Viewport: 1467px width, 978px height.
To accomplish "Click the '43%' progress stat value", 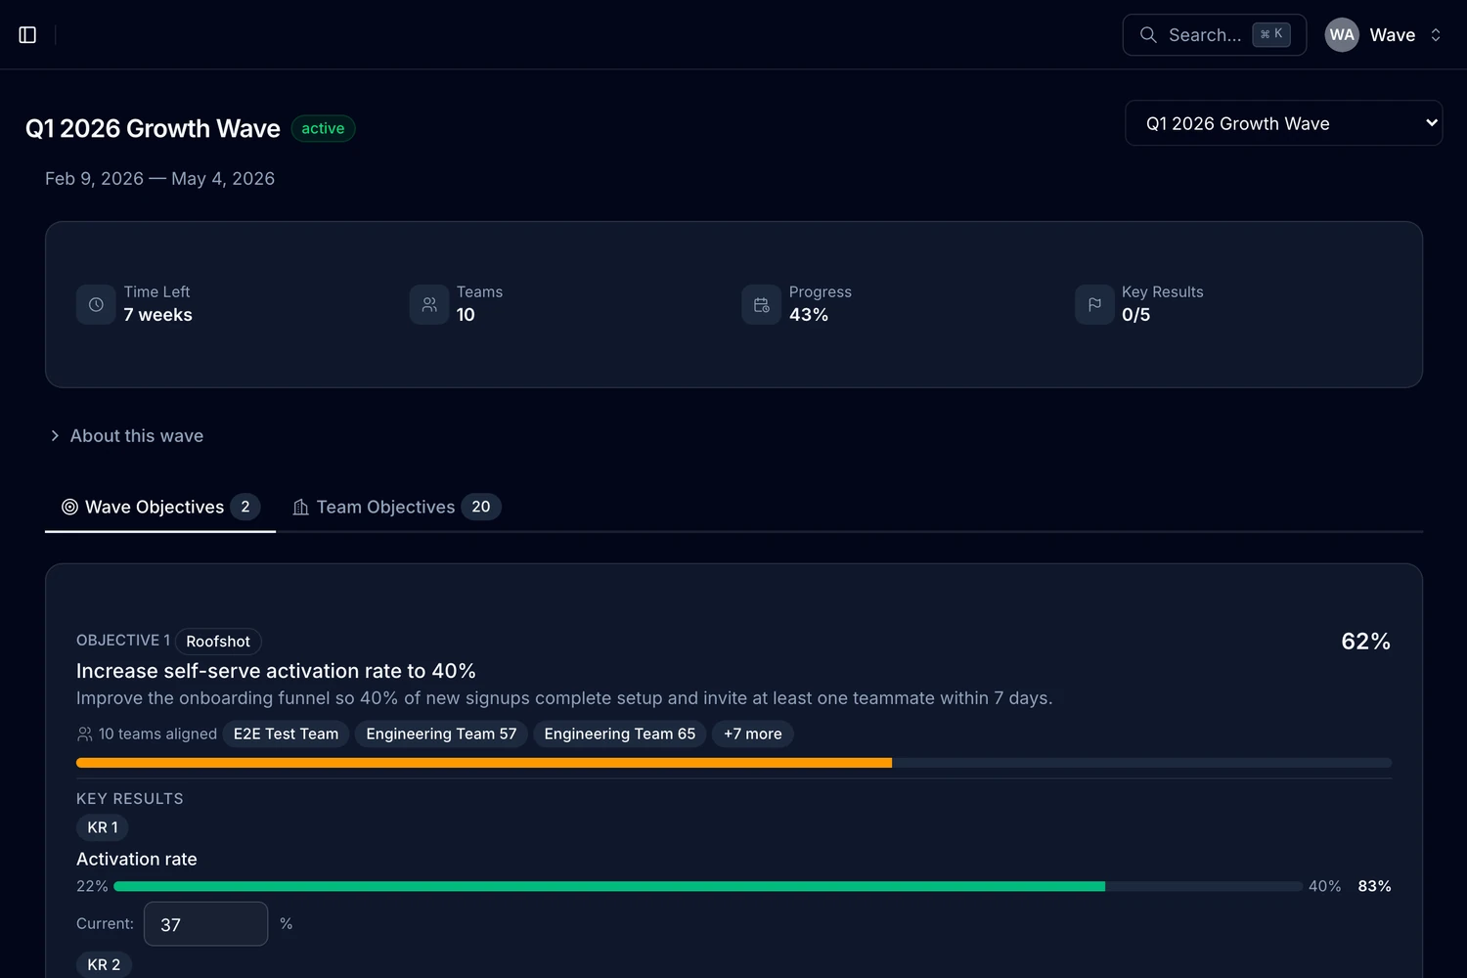I will (x=809, y=315).
